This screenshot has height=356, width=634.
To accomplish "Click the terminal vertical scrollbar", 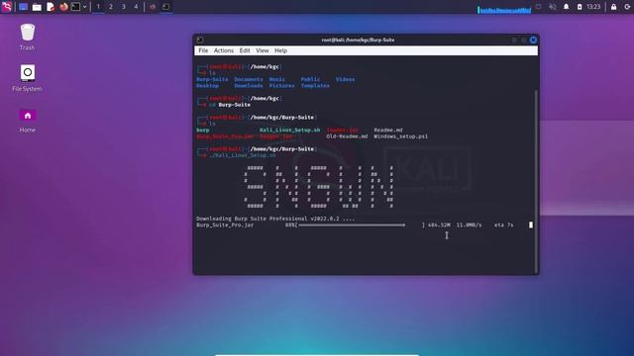I will 536,181.
